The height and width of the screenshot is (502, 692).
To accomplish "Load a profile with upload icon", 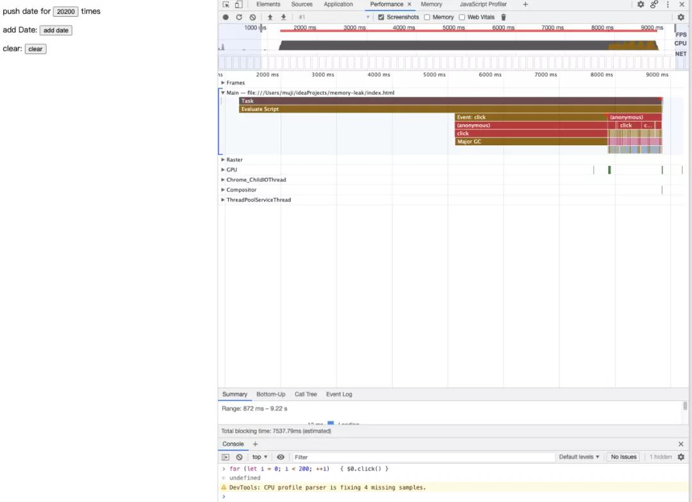I will (270, 17).
